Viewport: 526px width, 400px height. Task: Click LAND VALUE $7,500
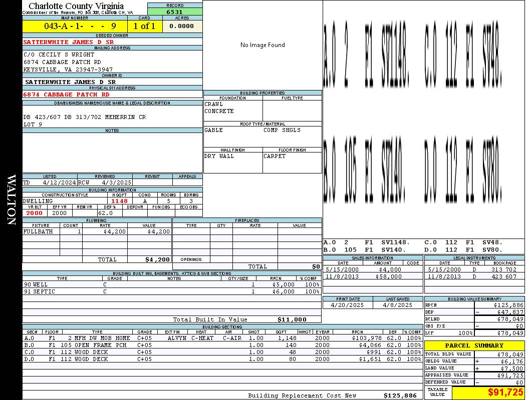point(512,368)
